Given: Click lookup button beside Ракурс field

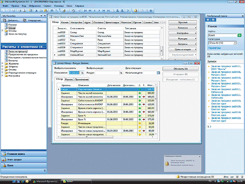Looking at the screenshot, I should tap(121, 73).
